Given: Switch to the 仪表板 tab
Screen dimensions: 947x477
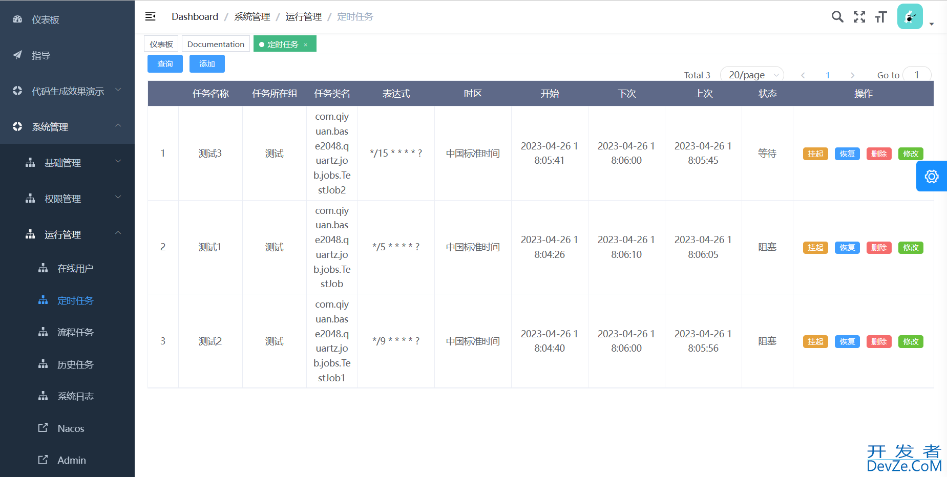Looking at the screenshot, I should (161, 44).
